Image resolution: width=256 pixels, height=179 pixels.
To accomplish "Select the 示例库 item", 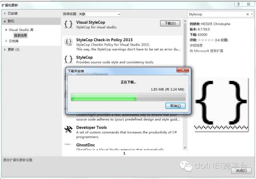I will (x=14, y=41).
